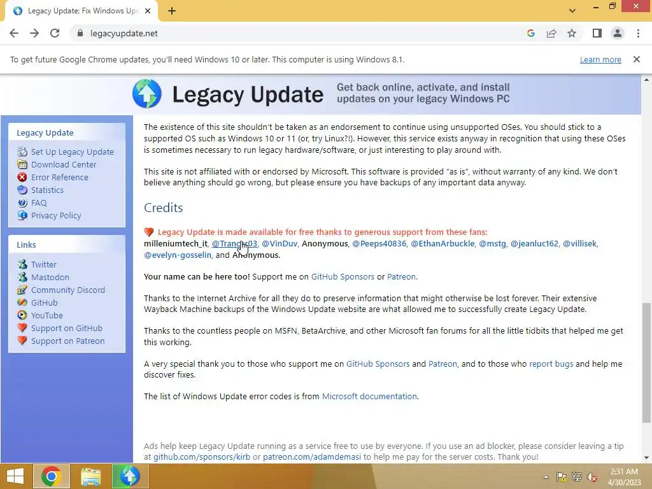
Task: Click the page vertical scrollbar thumb
Action: [646, 362]
